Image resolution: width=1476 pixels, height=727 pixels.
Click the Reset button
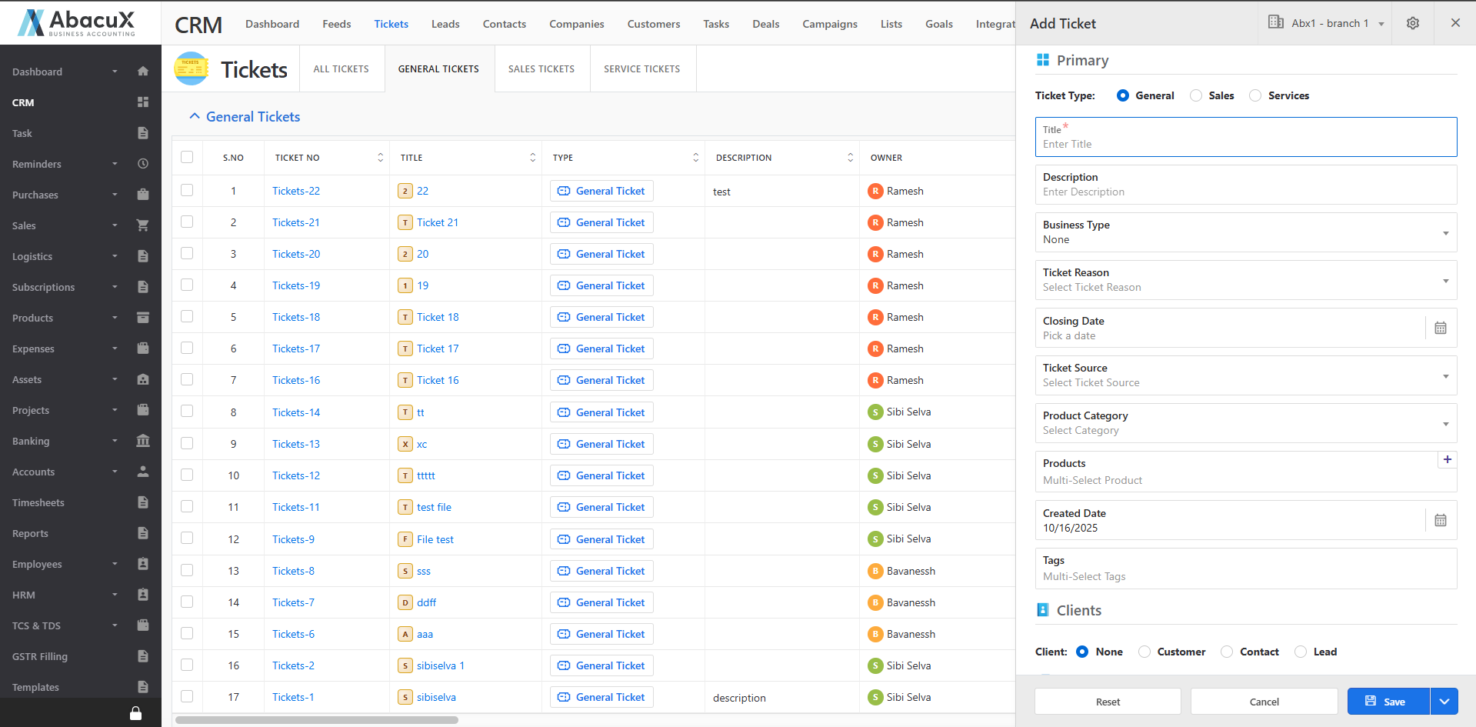[1108, 702]
